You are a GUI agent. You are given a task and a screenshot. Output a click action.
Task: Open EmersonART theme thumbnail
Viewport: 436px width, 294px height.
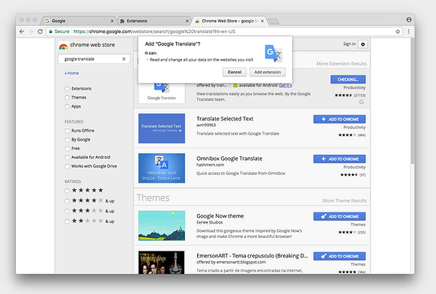[x=162, y=263]
